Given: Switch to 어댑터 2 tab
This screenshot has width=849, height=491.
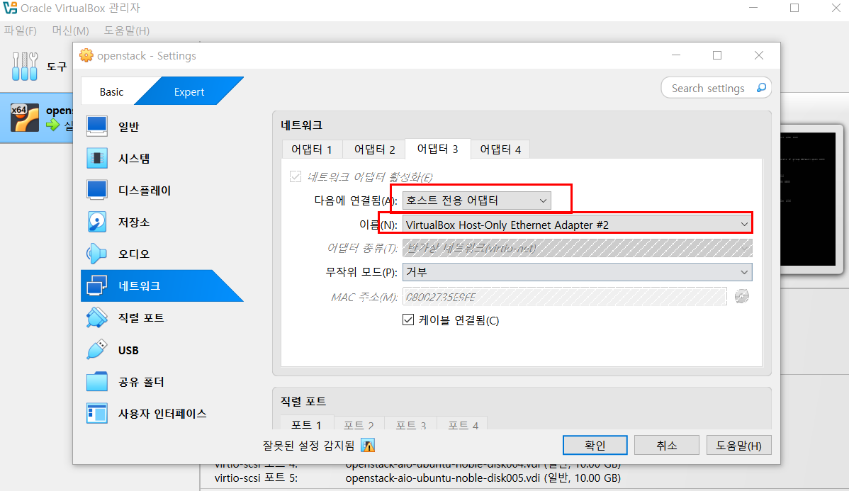Looking at the screenshot, I should click(x=375, y=149).
